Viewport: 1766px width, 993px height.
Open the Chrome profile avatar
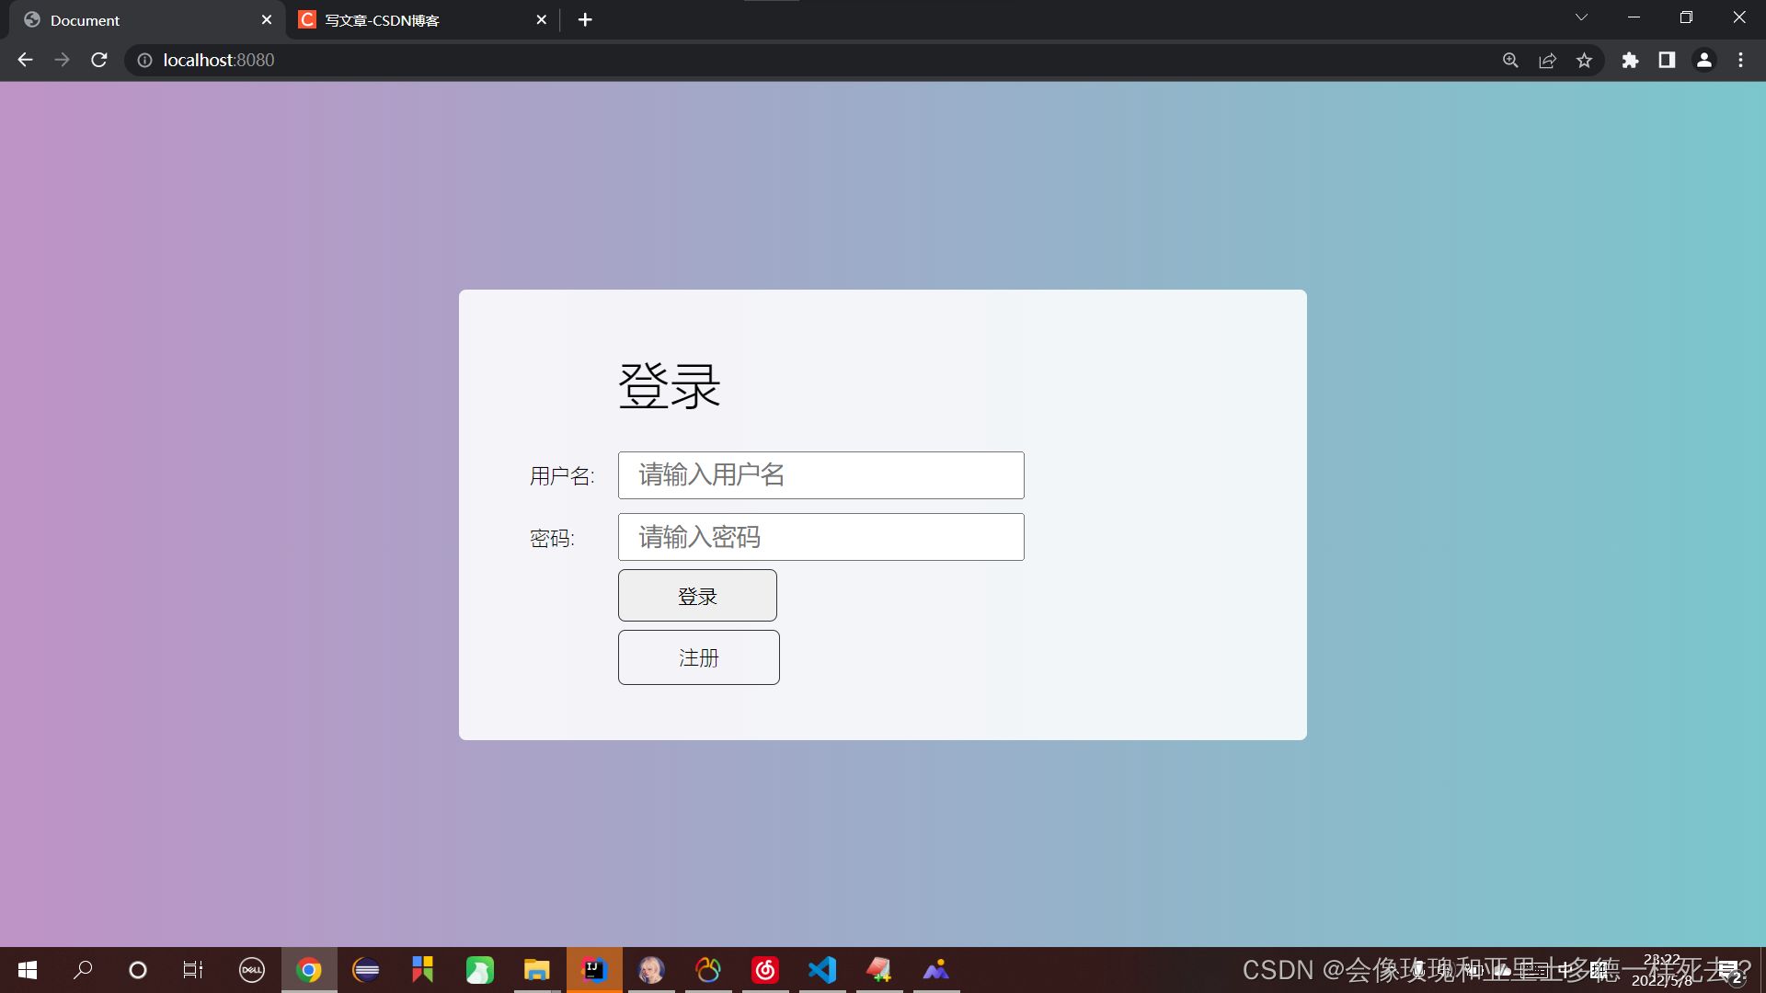click(x=1704, y=60)
